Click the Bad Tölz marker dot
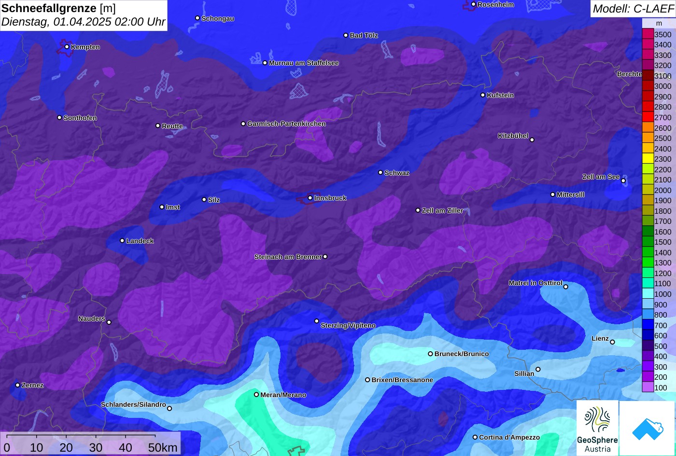Screen dimensions: 676x456 346,35
